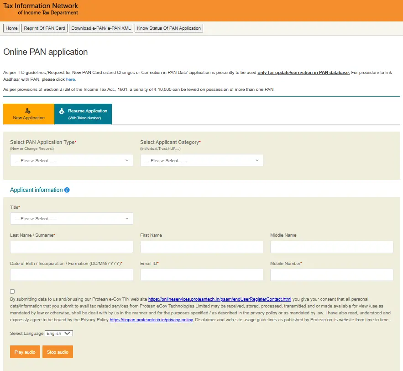Open the tinpan privacy-policy link
The image size is (403, 371).
pyautogui.click(x=152, y=320)
